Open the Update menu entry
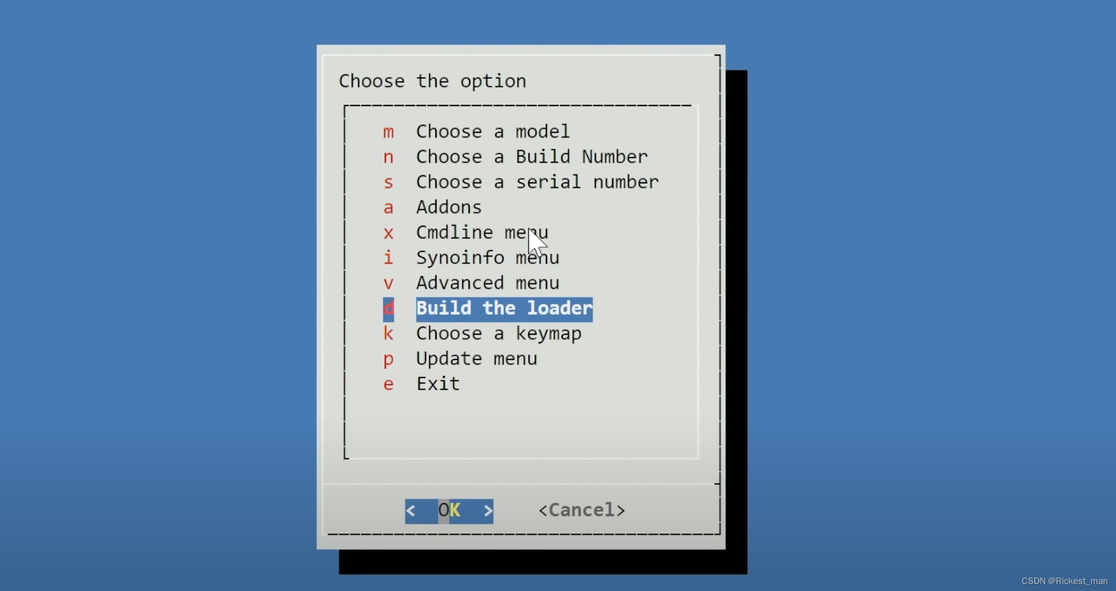The width and height of the screenshot is (1116, 591). click(476, 358)
